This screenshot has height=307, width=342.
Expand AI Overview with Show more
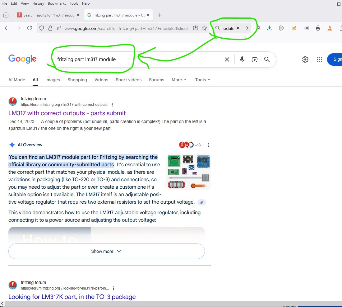pyautogui.click(x=106, y=251)
